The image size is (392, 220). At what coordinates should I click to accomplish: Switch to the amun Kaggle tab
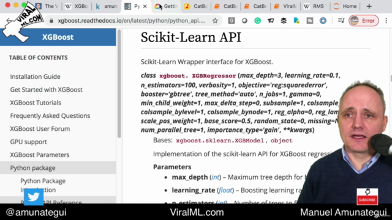pos(107,6)
